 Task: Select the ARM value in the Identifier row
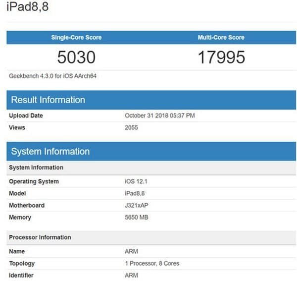tap(131, 276)
